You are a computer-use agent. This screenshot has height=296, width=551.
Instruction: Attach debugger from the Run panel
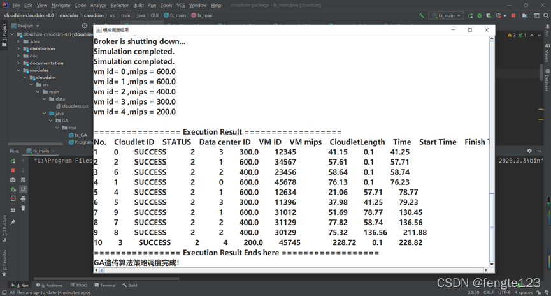pos(13,189)
